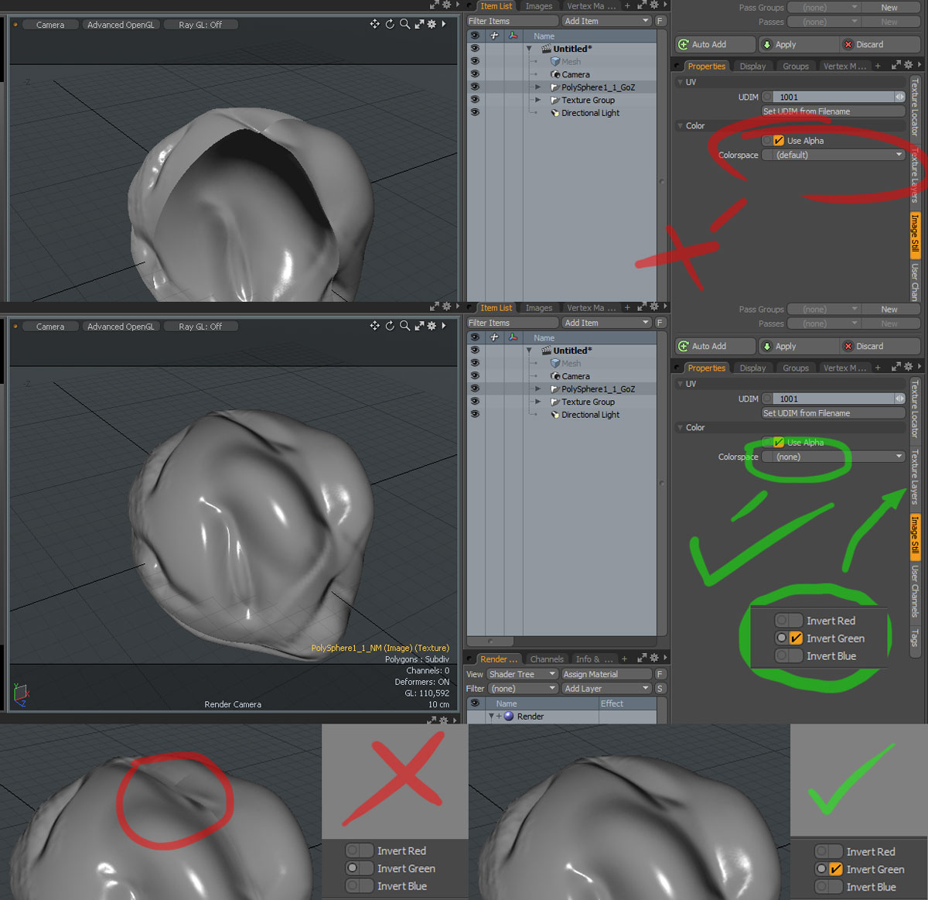Expand the PolySphere1_1_GoZ item in the lower Item List
This screenshot has height=900, width=928.
click(537, 388)
